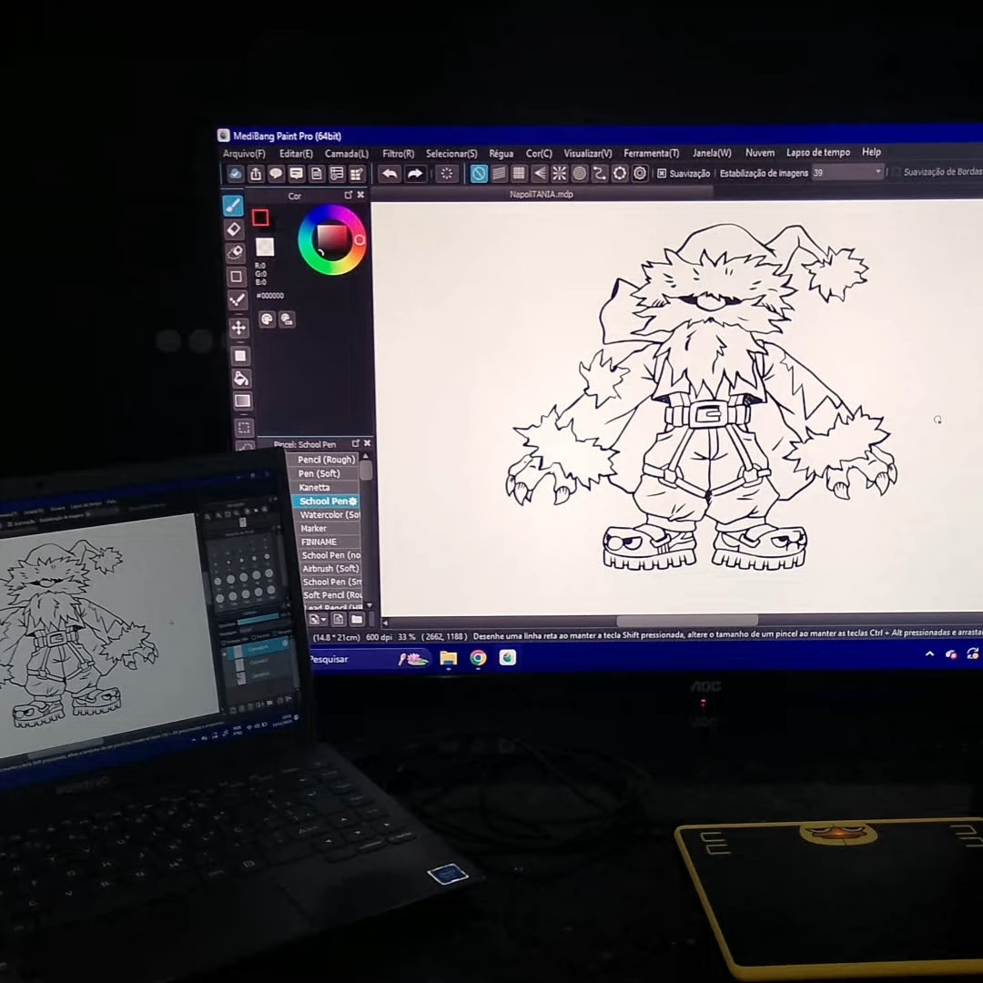983x983 pixels.
Task: Undock the Pincel brush panel
Action: coord(356,443)
